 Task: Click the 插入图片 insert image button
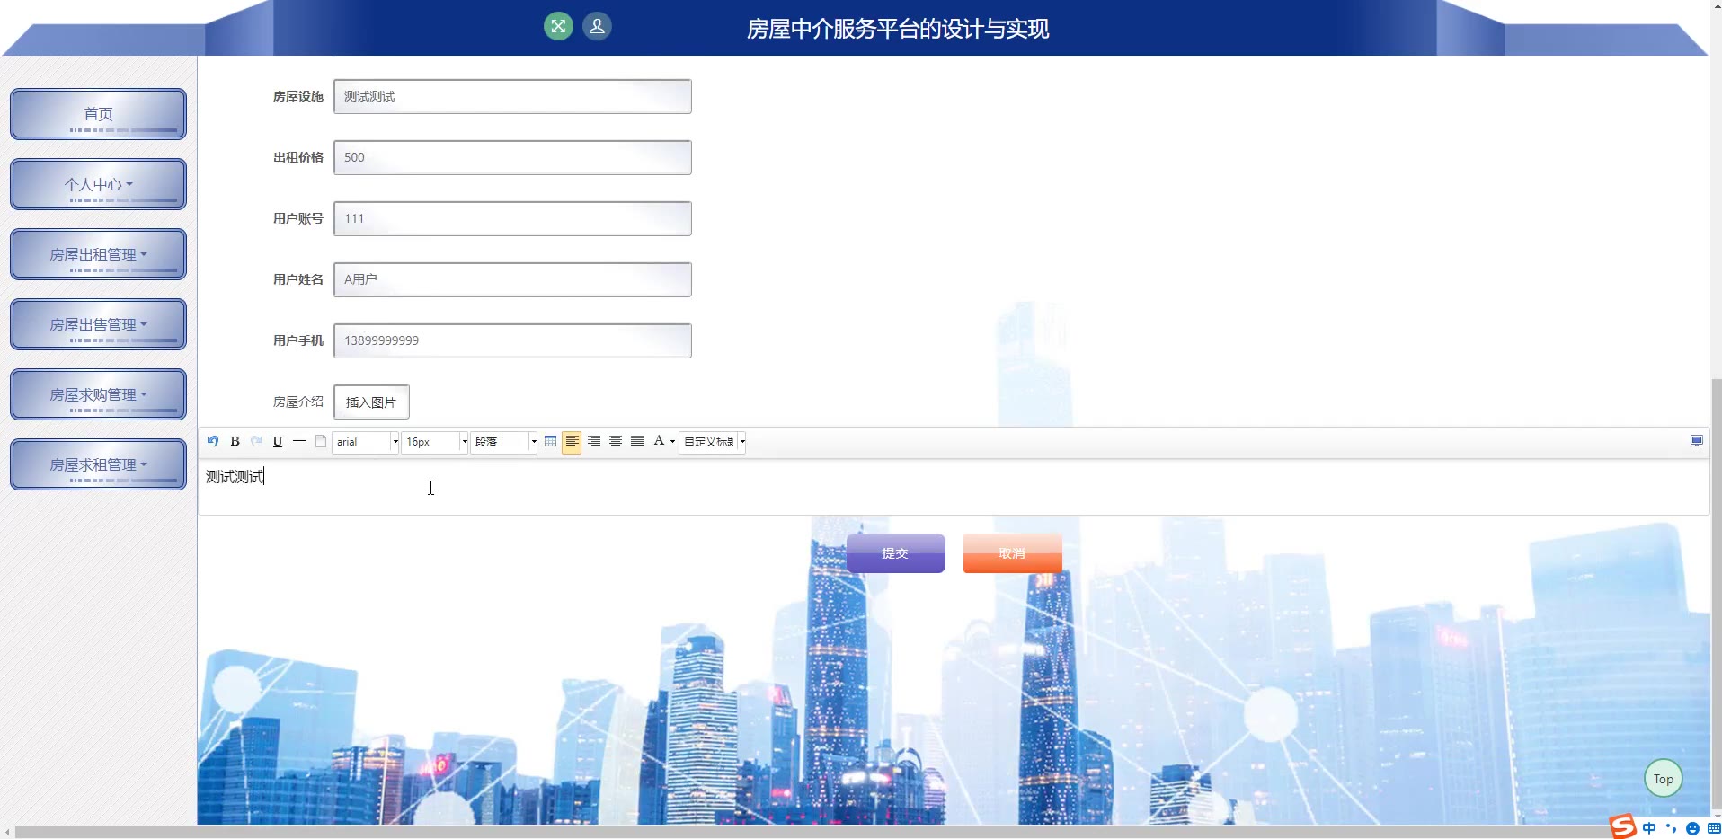[x=371, y=402]
